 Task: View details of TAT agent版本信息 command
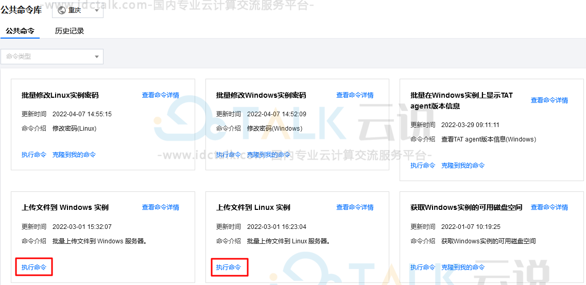click(549, 100)
